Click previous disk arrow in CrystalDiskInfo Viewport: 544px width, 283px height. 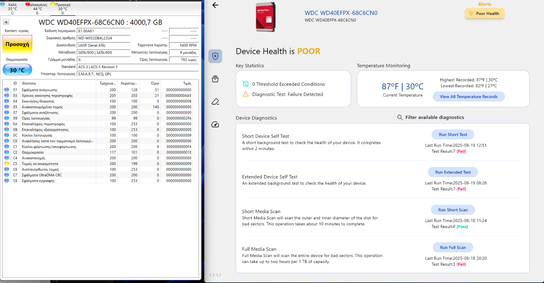click(6, 22)
